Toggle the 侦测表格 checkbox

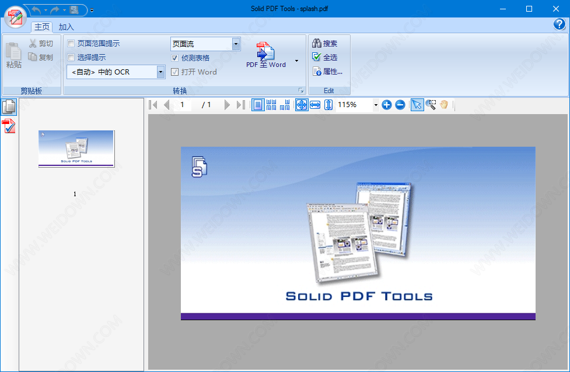[x=174, y=58]
